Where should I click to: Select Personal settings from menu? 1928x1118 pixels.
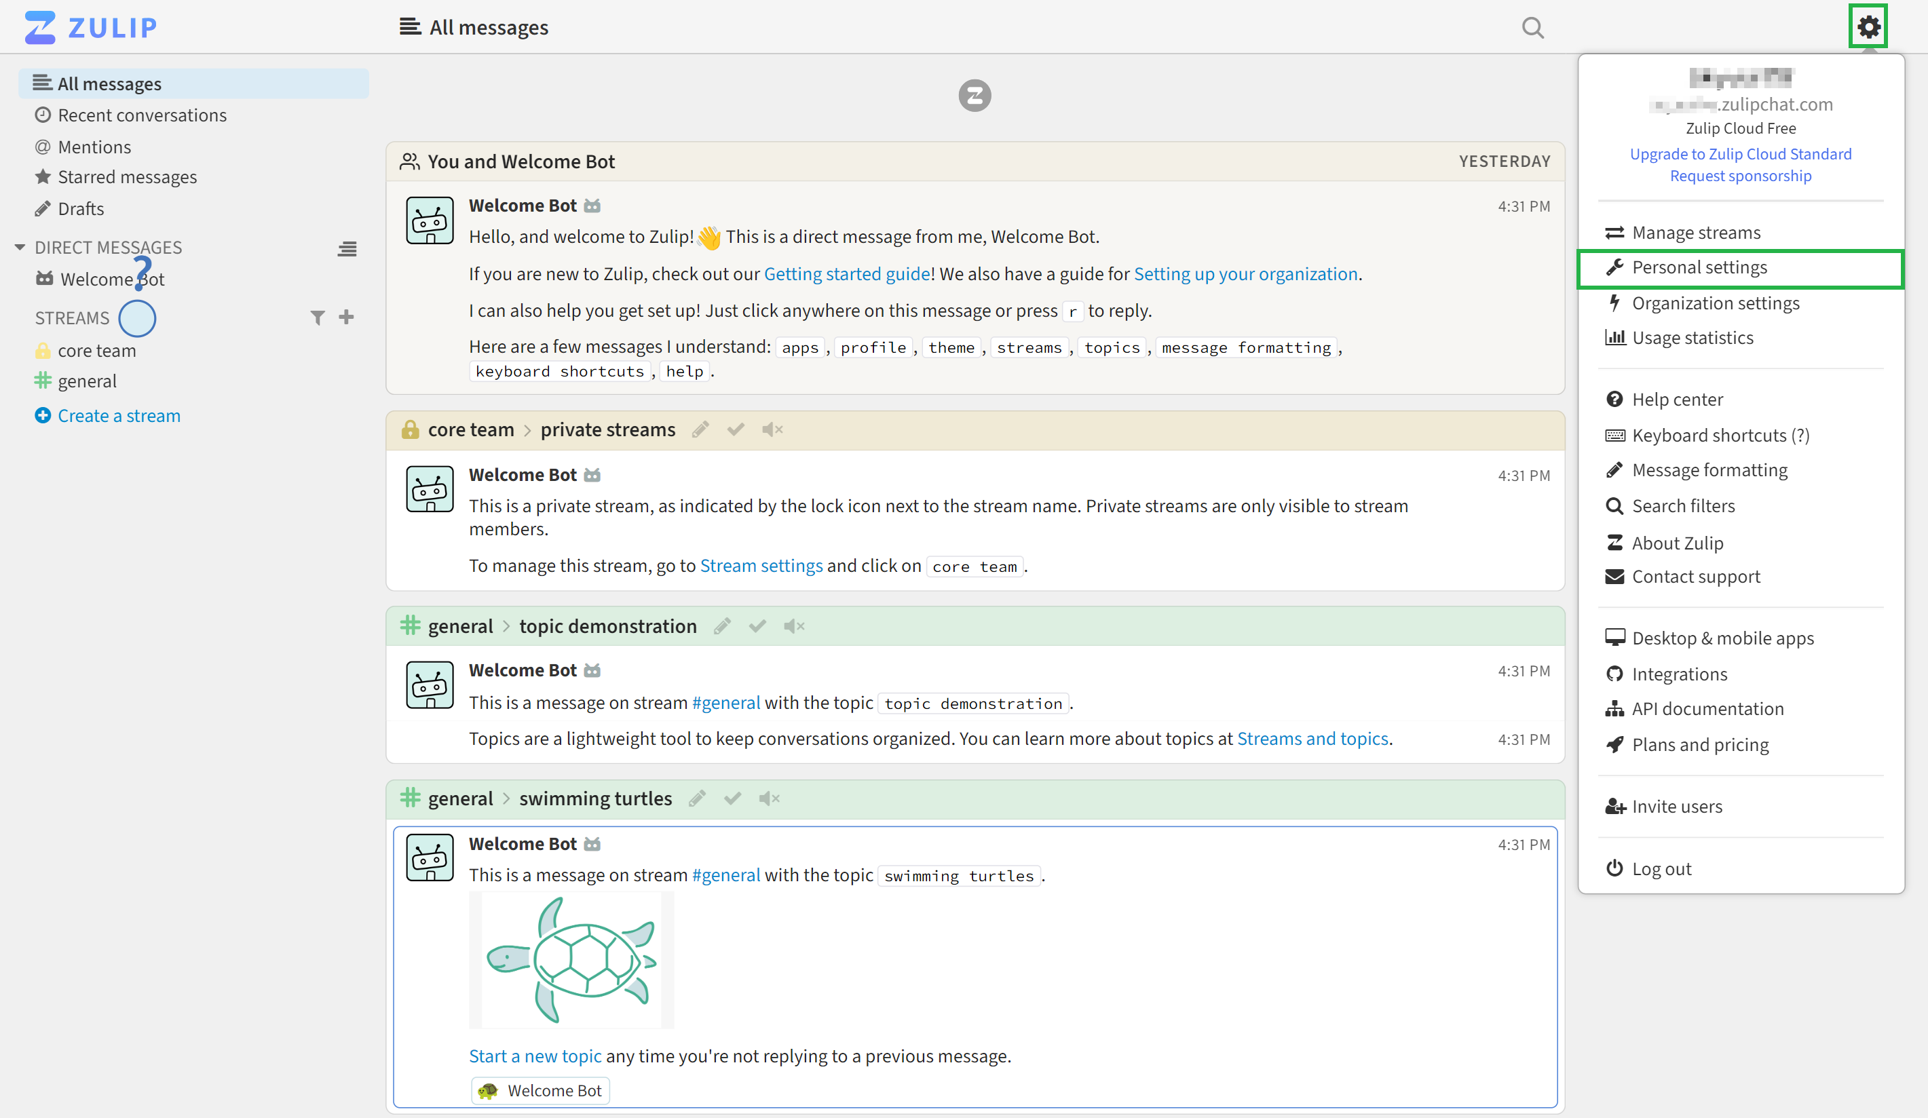(x=1740, y=268)
